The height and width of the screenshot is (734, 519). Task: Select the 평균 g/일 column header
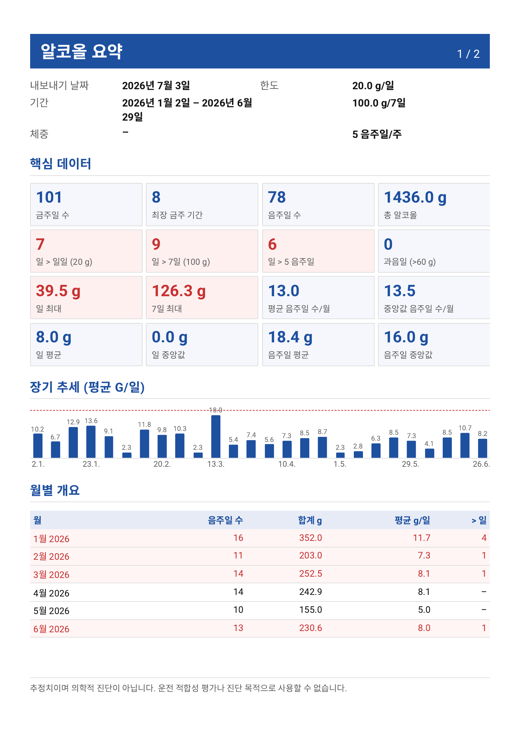pyautogui.click(x=412, y=520)
